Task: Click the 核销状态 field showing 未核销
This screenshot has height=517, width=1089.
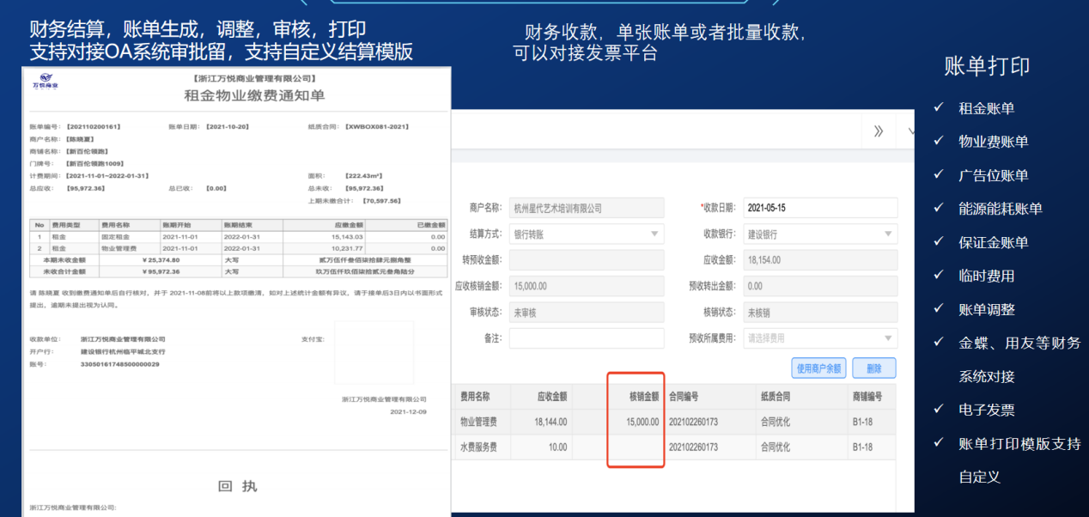Action: tap(820, 313)
